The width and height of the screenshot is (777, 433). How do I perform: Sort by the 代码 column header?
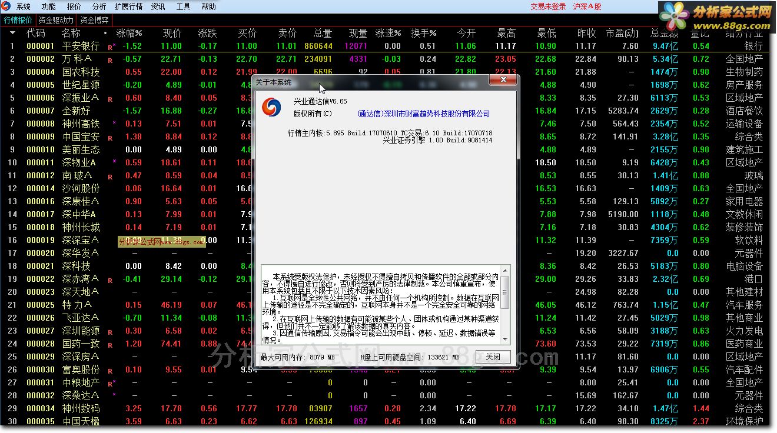coord(36,34)
